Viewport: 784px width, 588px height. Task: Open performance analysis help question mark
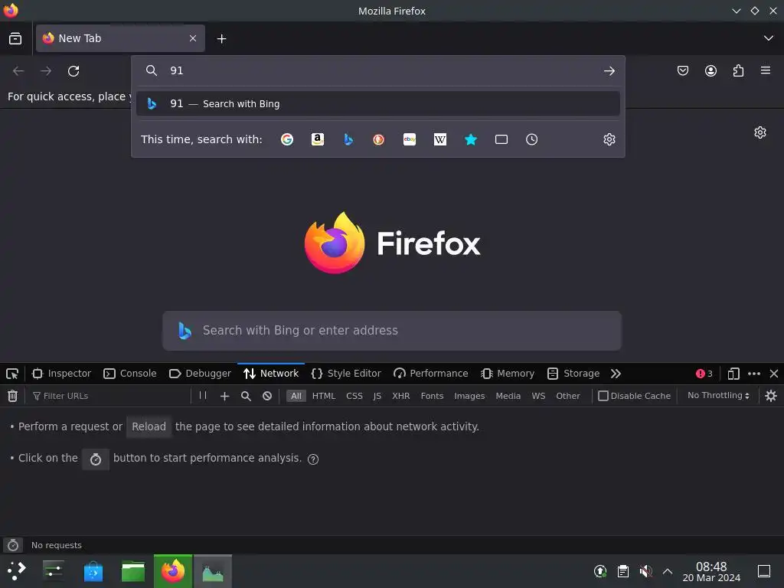(313, 459)
